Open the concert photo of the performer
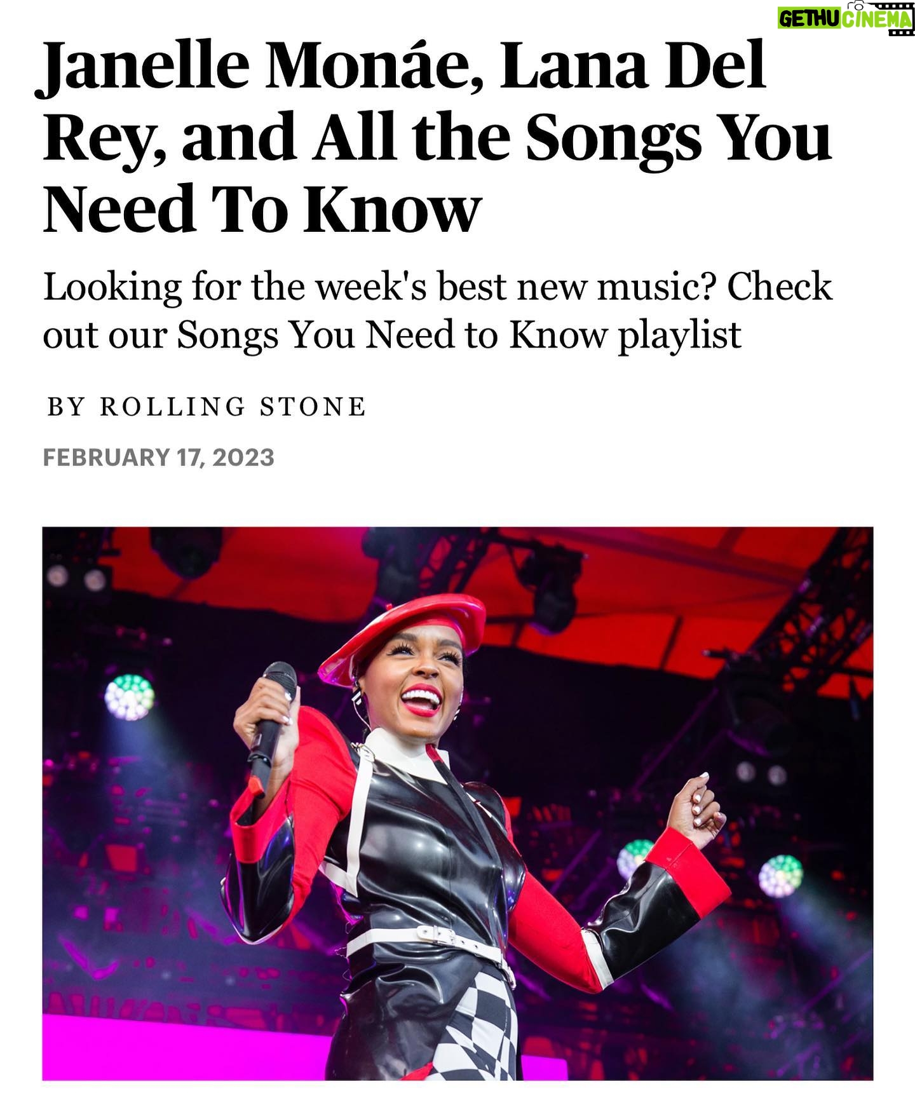915x1112 pixels. 457,803
